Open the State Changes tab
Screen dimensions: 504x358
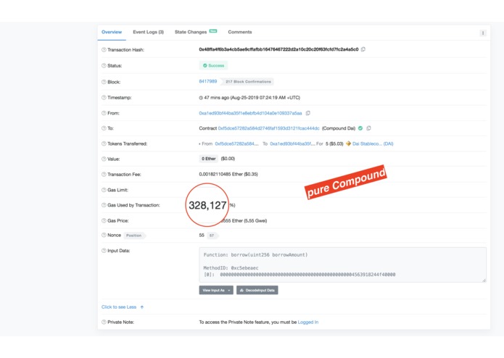196,32
